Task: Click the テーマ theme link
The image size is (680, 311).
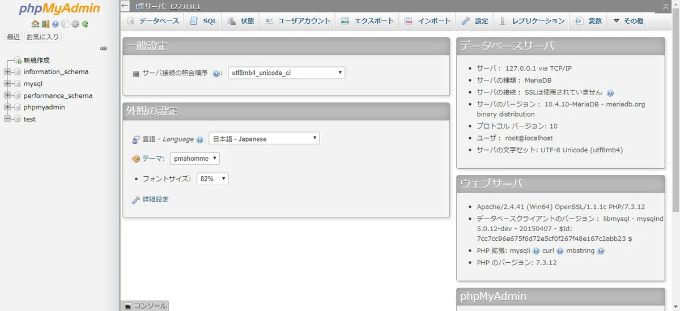Action: pyautogui.click(x=152, y=159)
